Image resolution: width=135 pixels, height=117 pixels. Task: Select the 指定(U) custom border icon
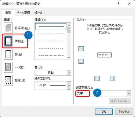coord(8,80)
